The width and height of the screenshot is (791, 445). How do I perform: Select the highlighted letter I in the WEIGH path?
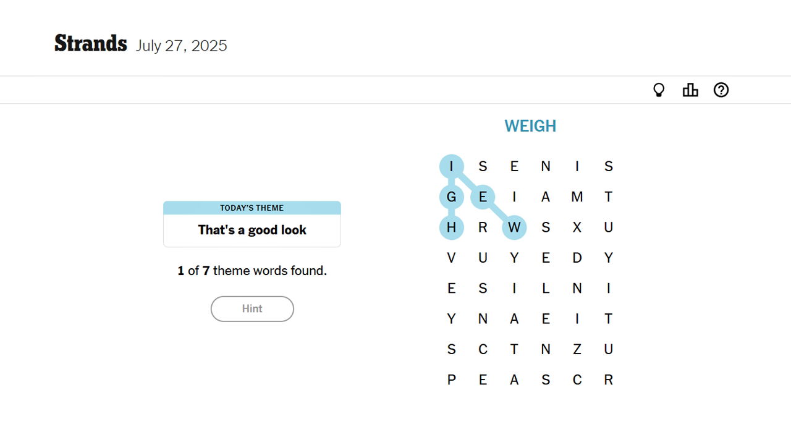click(452, 166)
